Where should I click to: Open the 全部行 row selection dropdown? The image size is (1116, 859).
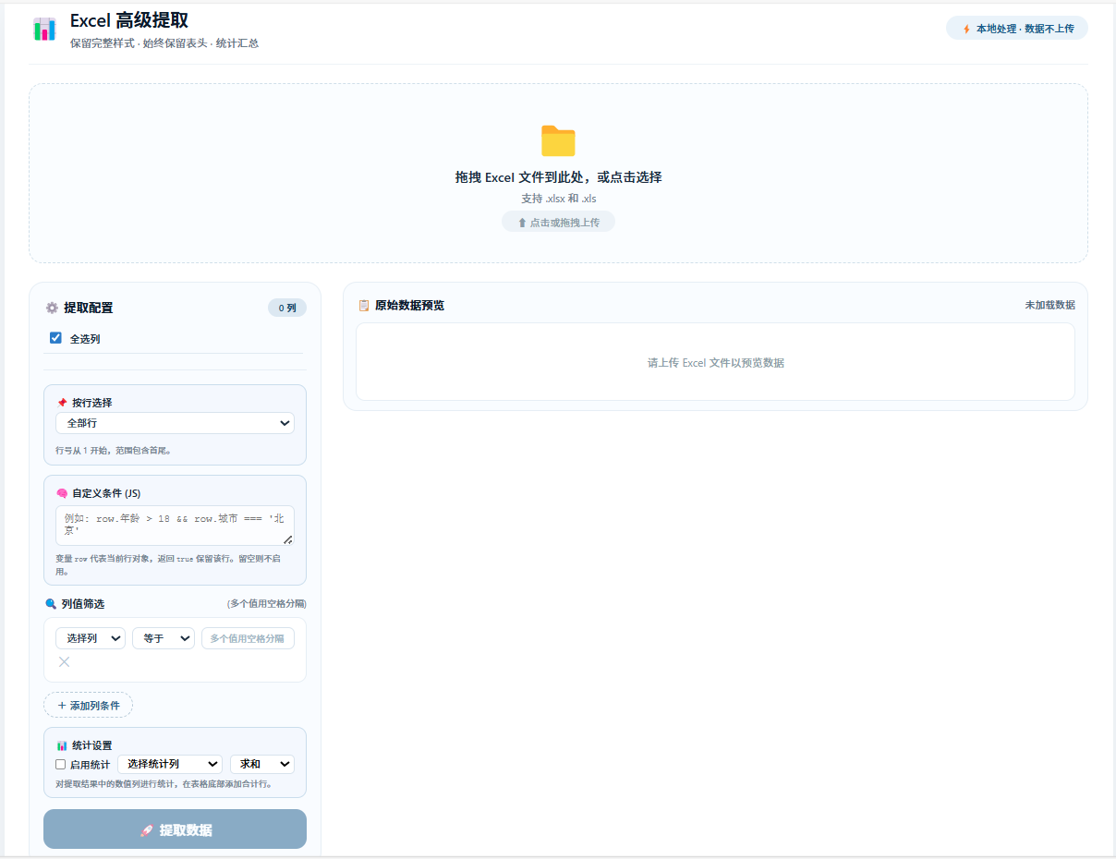(x=175, y=423)
